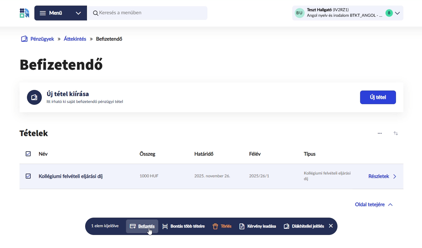The height and width of the screenshot is (248, 422).
Task: Click the wallet icon beside Pénzügyek breadcrumb
Action: pyautogui.click(x=24, y=39)
